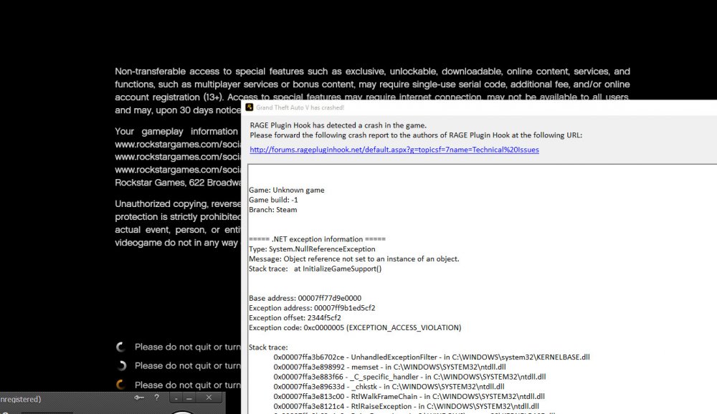Image resolution: width=717 pixels, height=414 pixels.
Task: Select 'Type: System.NullReferenceException' line
Action: [312, 249]
